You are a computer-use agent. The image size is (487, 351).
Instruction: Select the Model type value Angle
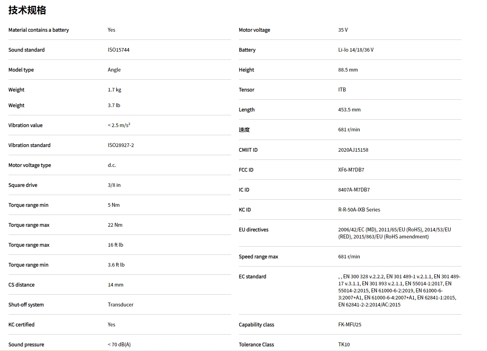114,70
